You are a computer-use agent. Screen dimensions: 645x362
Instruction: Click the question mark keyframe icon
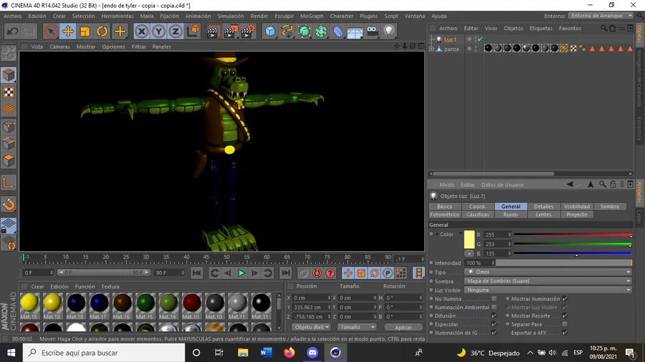click(330, 273)
